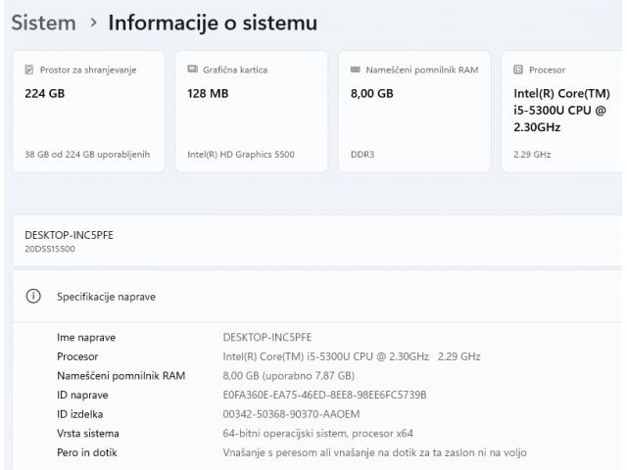627x470 pixels.
Task: Select the ID naprave value E0FA360E
Action: click(x=324, y=395)
